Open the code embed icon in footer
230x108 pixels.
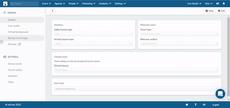(204, 105)
